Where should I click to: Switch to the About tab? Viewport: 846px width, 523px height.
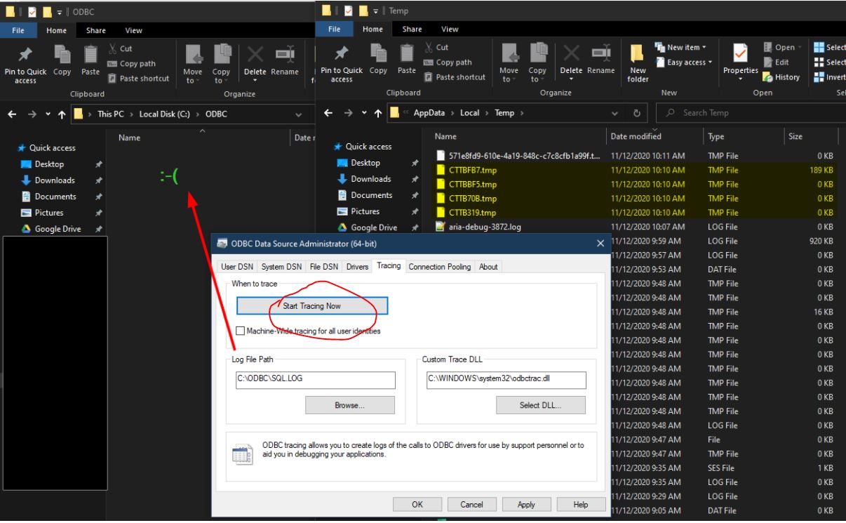488,267
